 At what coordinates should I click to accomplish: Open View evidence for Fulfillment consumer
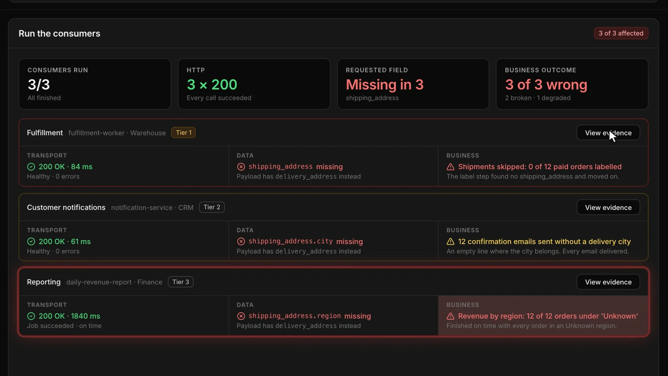608,133
